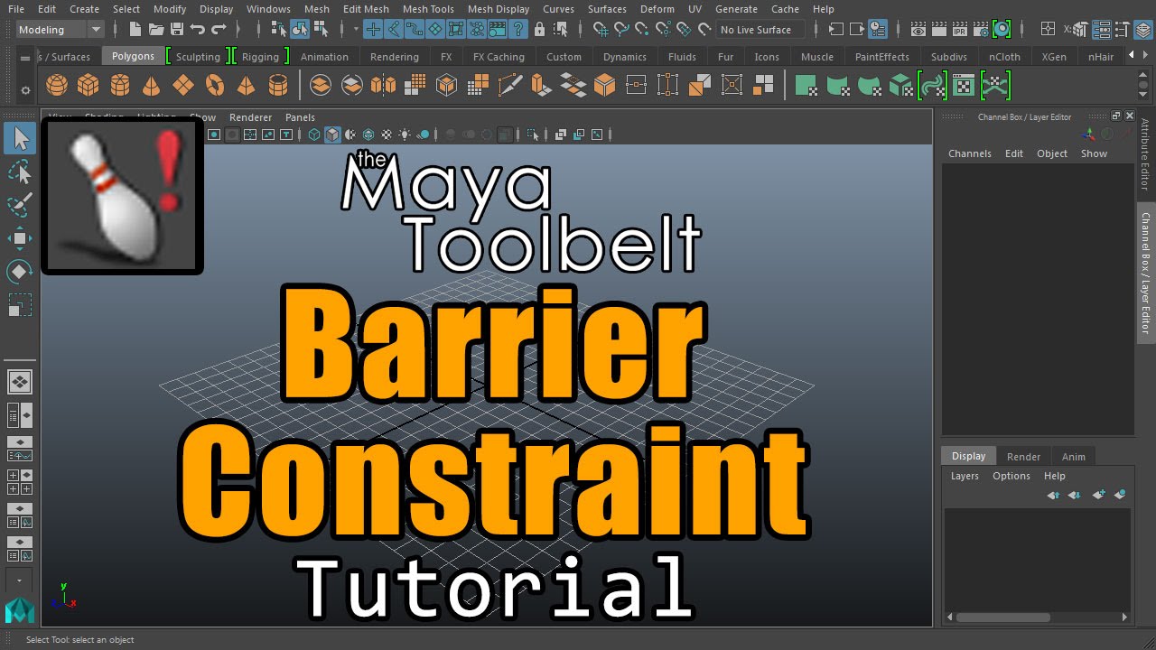Create a polygon Cylinder from the shelf

[x=120, y=86]
